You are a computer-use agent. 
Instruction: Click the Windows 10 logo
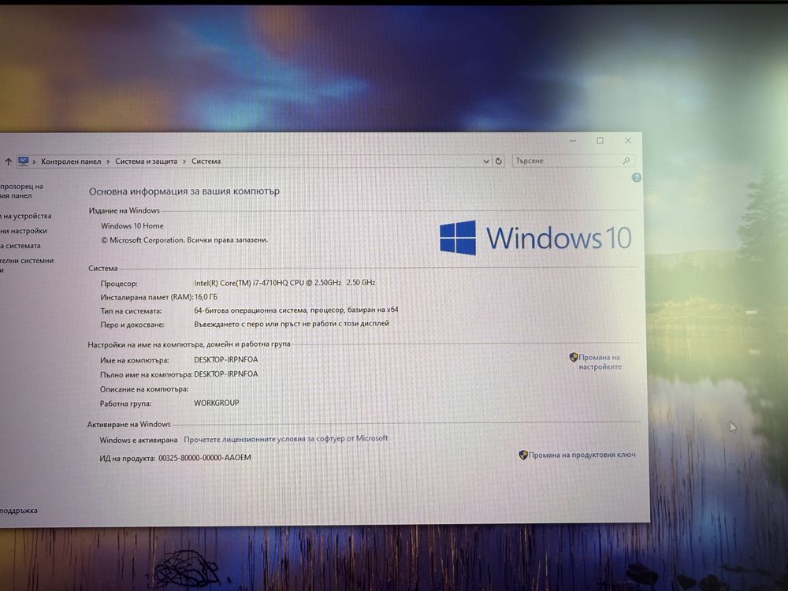pos(535,238)
